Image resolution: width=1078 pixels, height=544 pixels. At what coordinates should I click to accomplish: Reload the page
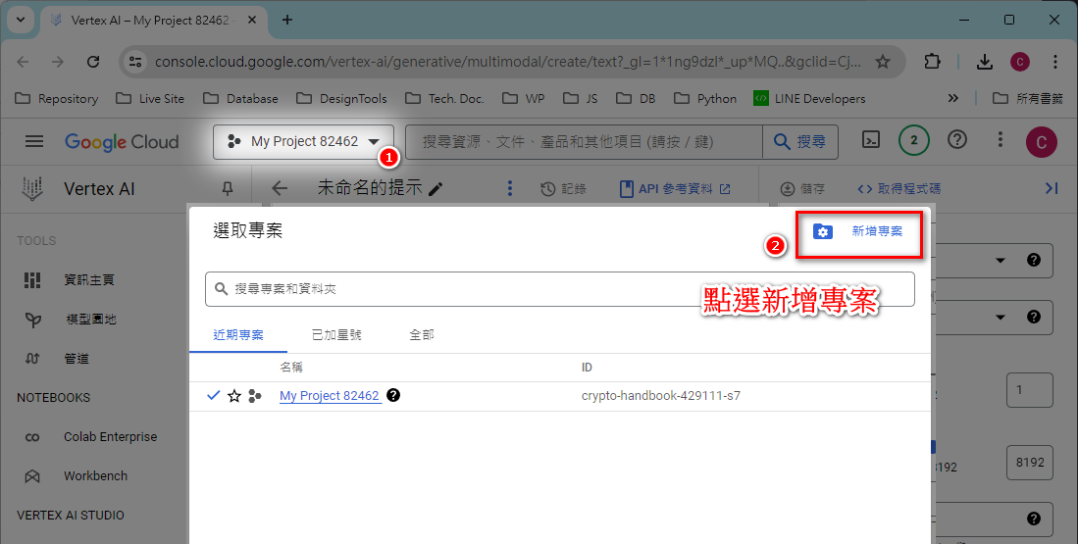point(93,62)
